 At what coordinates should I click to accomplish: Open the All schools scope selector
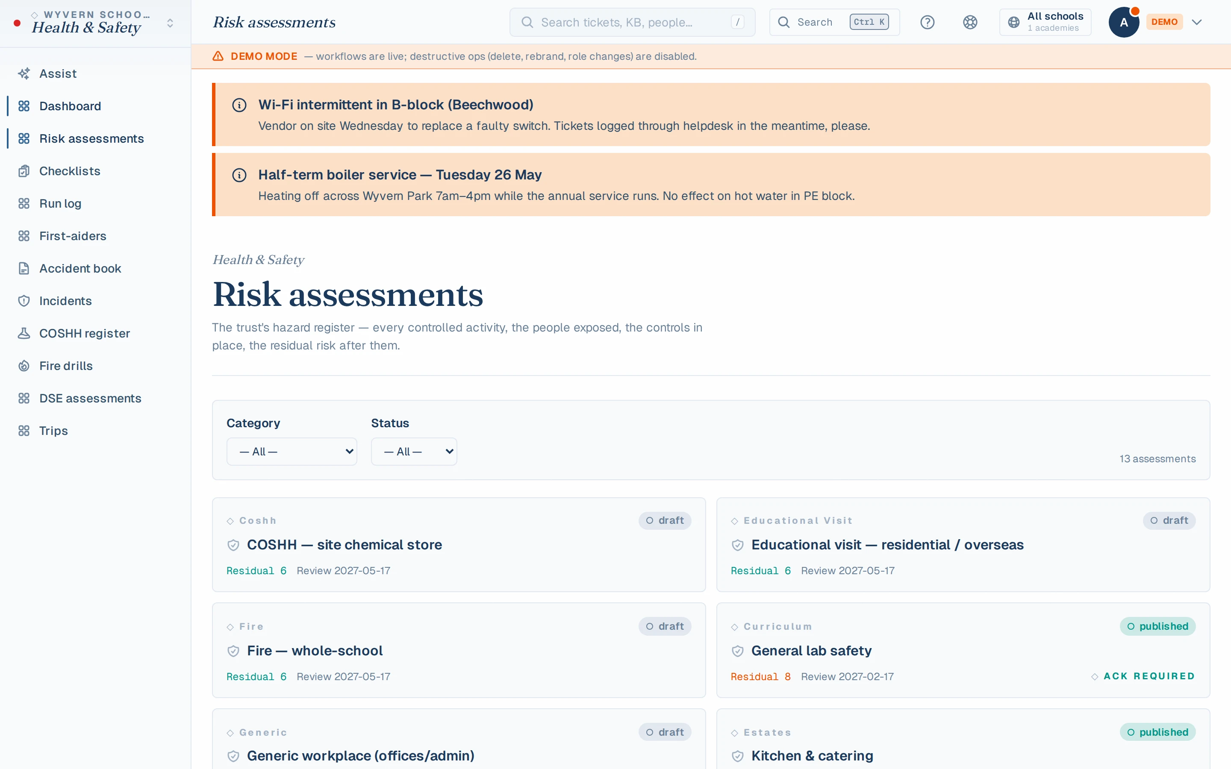(1045, 22)
